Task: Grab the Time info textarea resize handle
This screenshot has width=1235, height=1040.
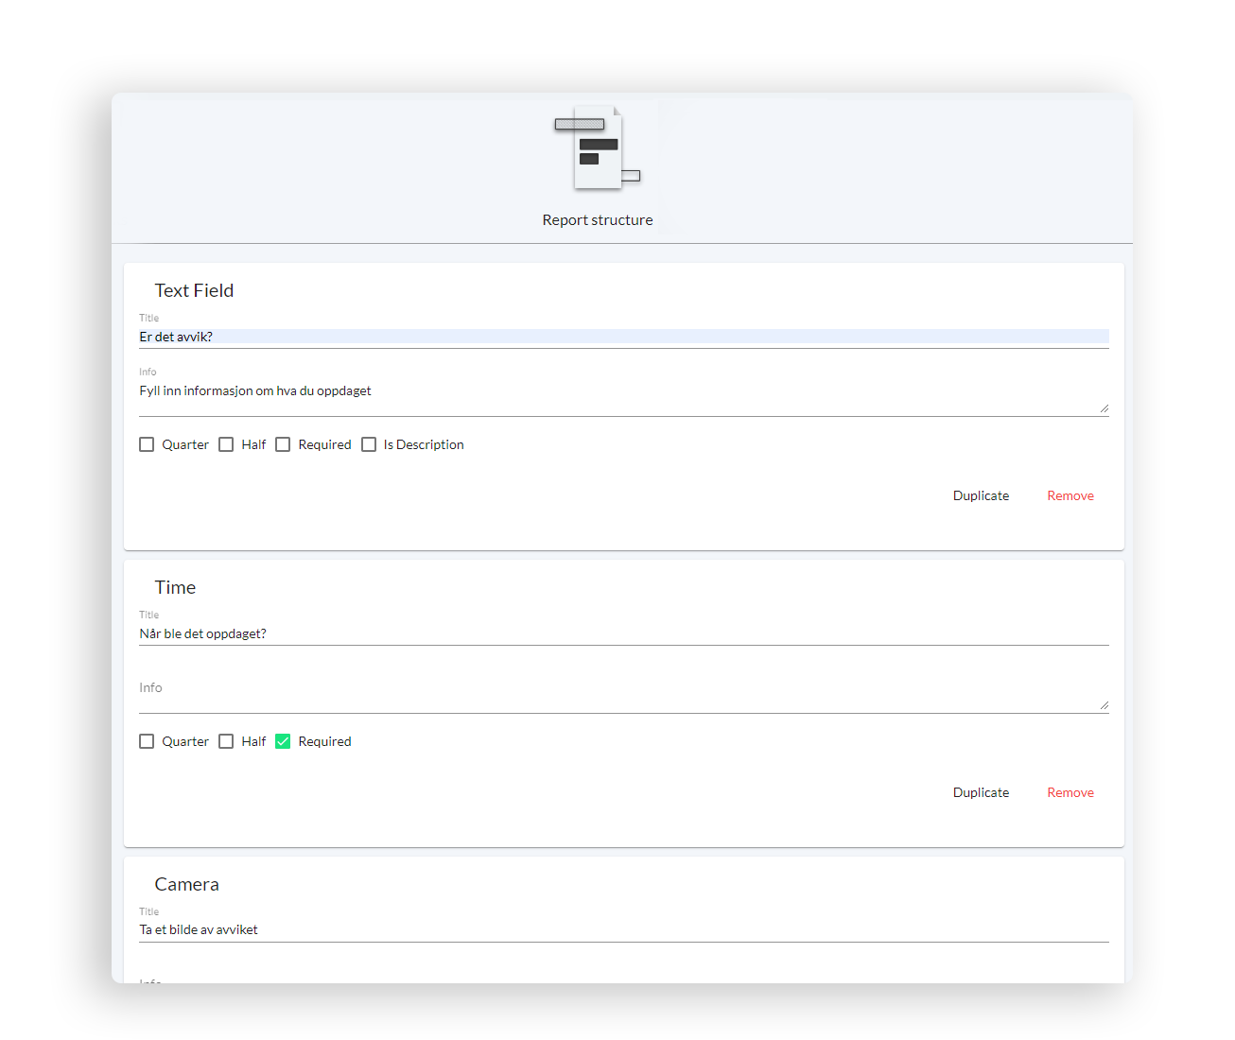Action: click(1104, 705)
